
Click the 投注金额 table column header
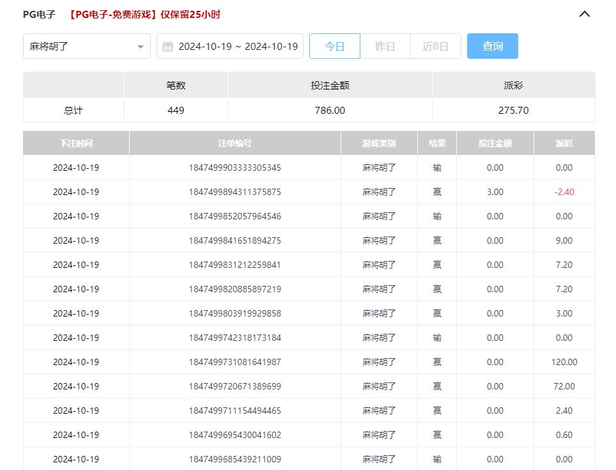pos(495,143)
